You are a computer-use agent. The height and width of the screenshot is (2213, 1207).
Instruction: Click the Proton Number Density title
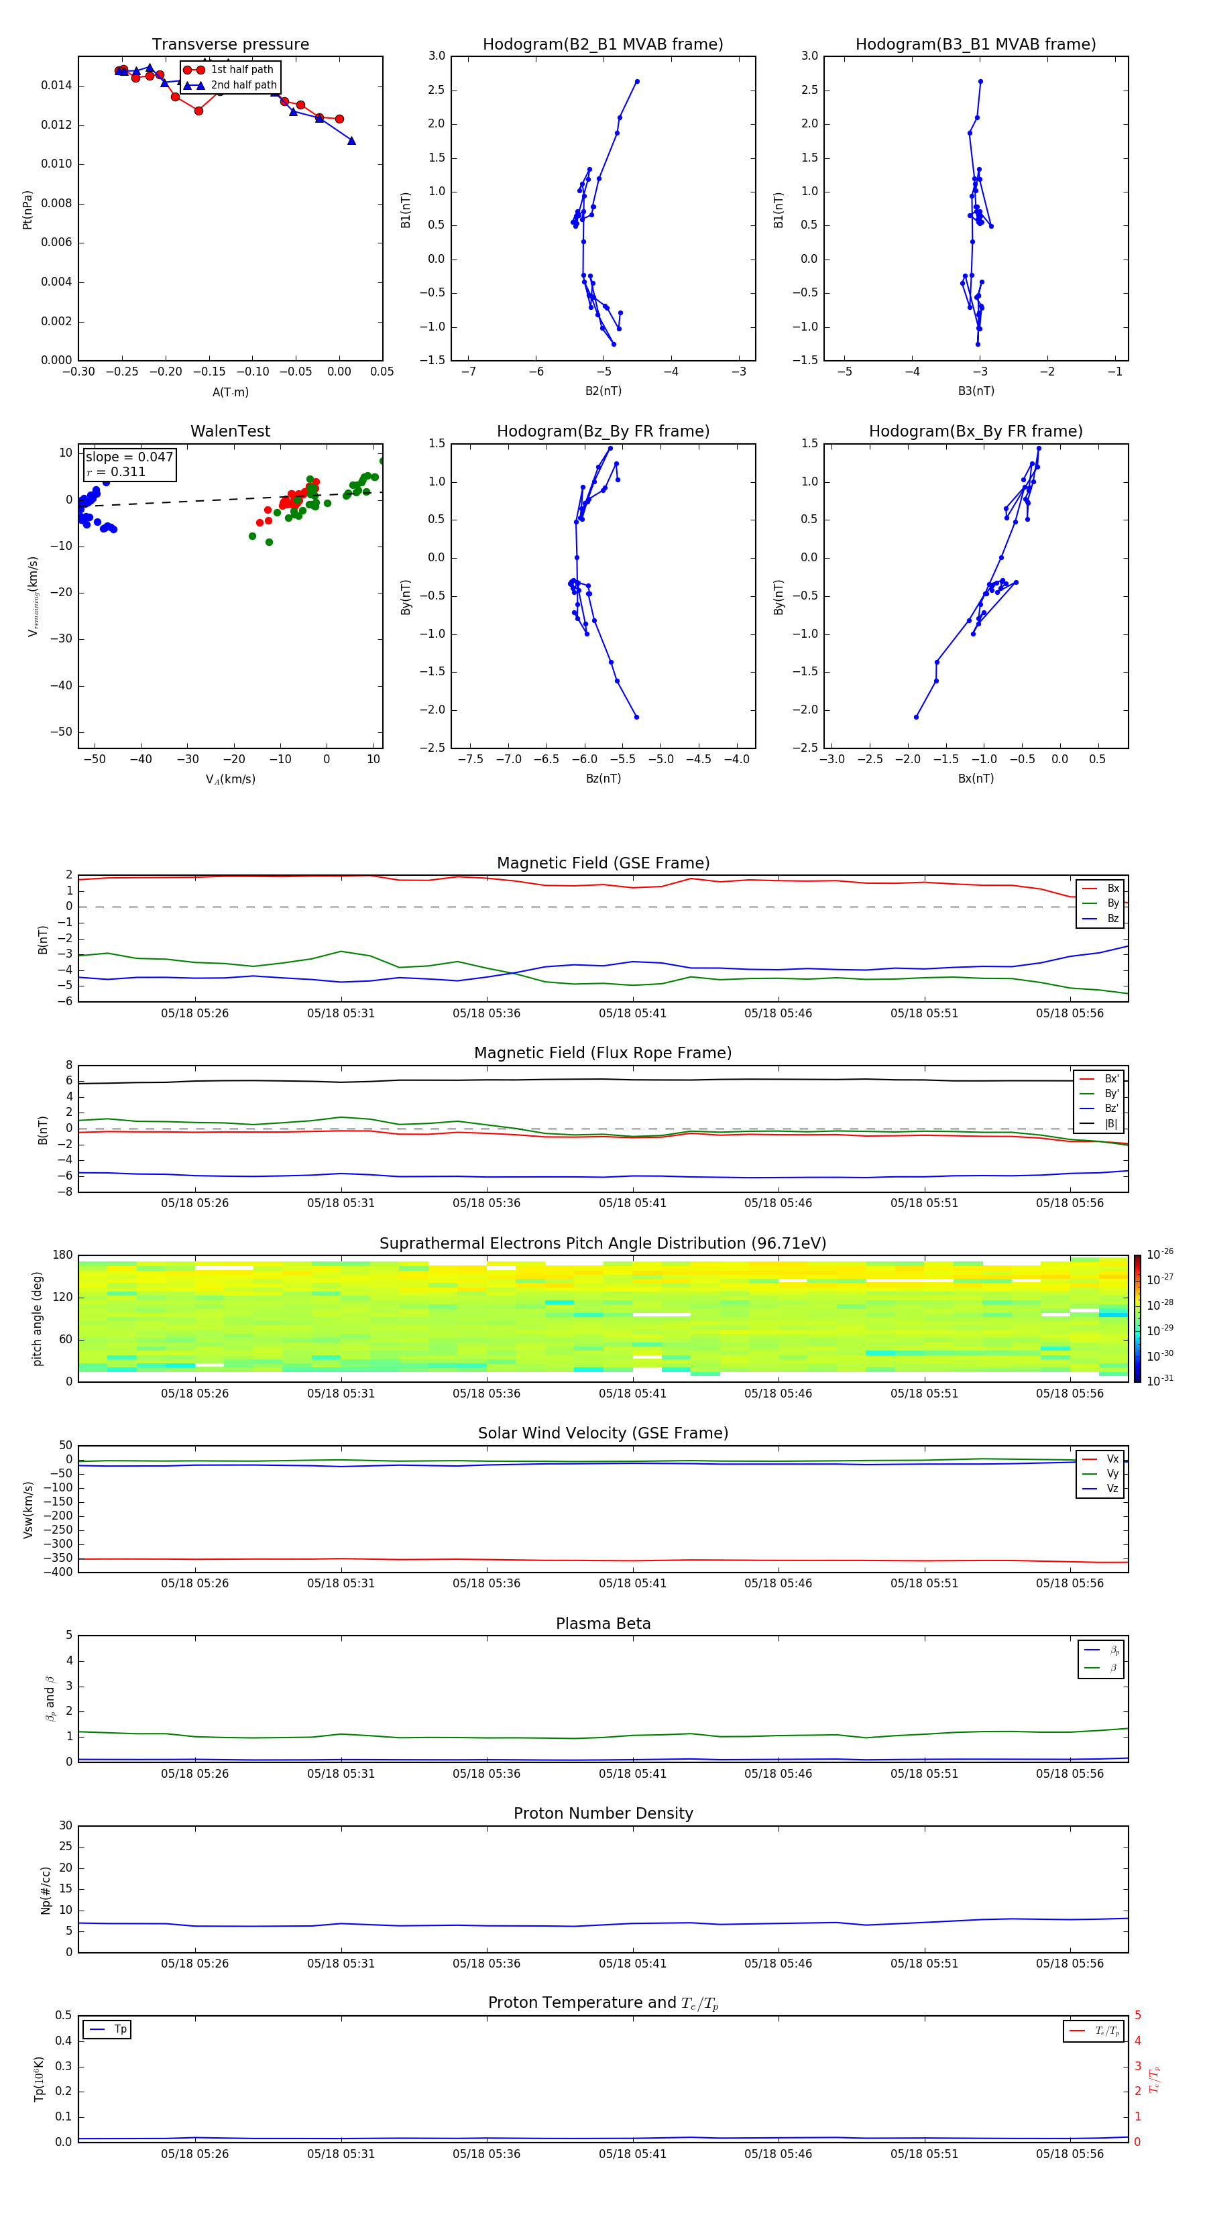[603, 1813]
